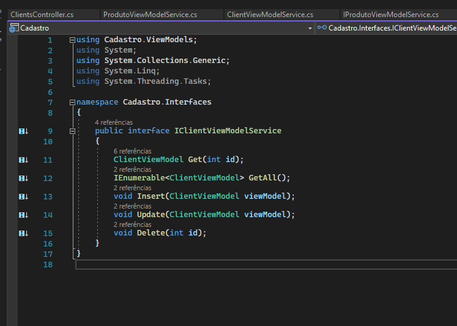This screenshot has width=457, height=326.
Task: Click the Cadastro project icon
Action: (13, 28)
